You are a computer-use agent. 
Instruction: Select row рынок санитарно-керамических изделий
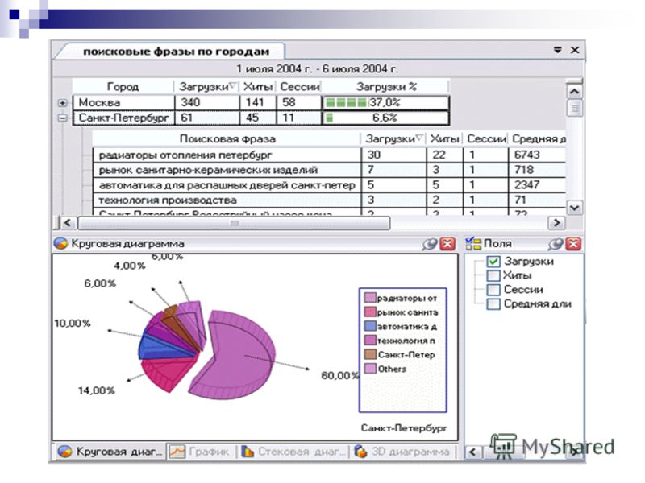coord(329,170)
